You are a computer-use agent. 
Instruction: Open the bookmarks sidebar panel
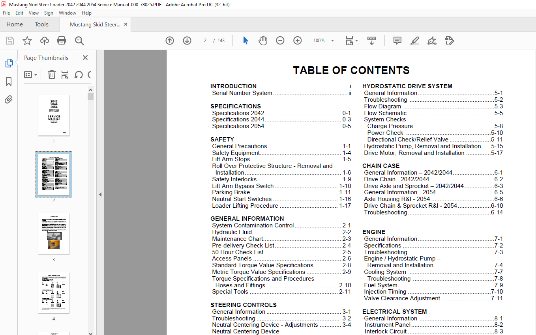(9, 82)
